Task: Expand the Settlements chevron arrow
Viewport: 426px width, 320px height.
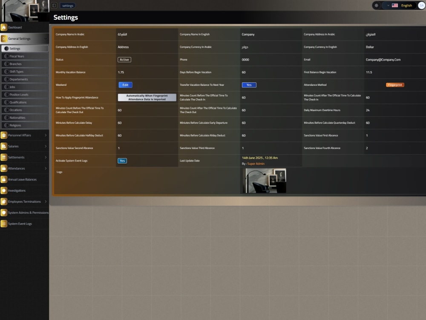Action: pyautogui.click(x=46, y=157)
